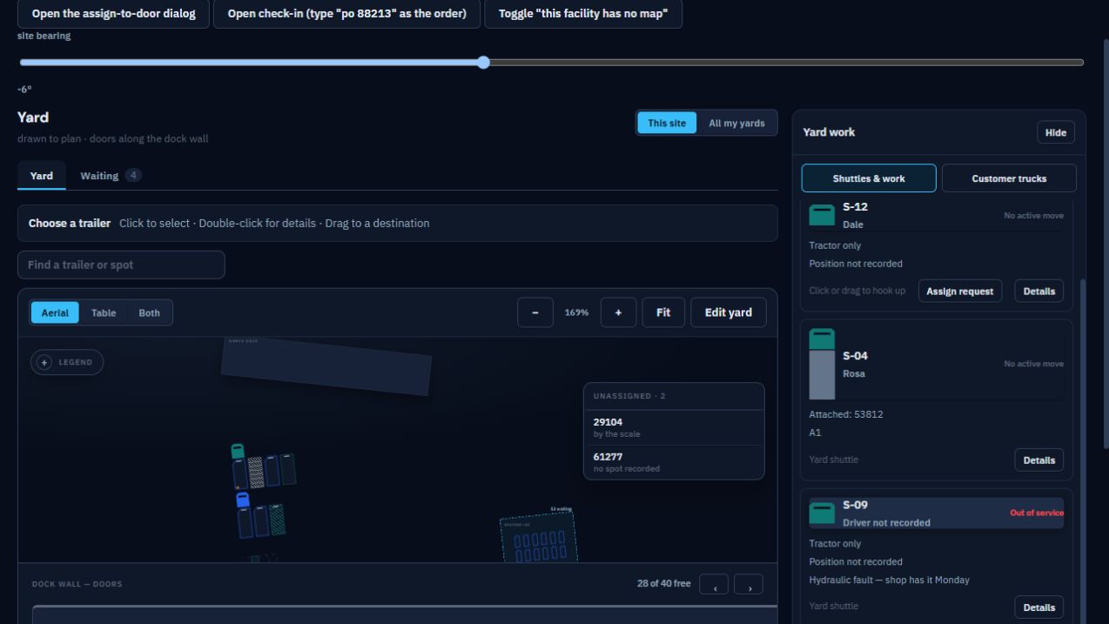1109x624 pixels.
Task: Fit the yard map to view
Action: point(663,312)
